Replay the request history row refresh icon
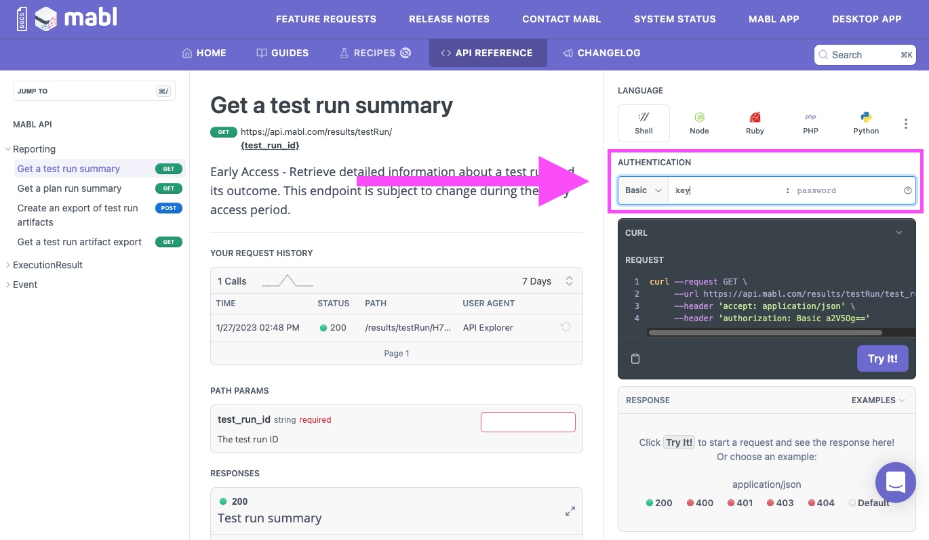 (566, 327)
